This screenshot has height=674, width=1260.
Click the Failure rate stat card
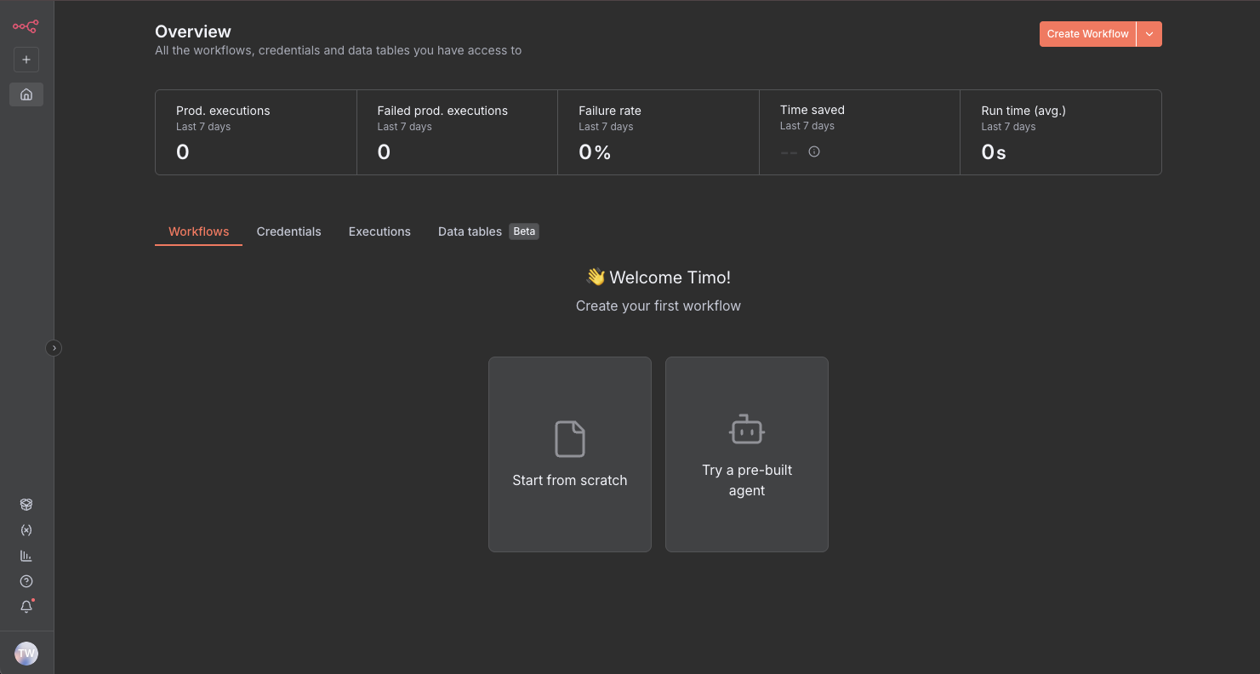[x=658, y=133]
